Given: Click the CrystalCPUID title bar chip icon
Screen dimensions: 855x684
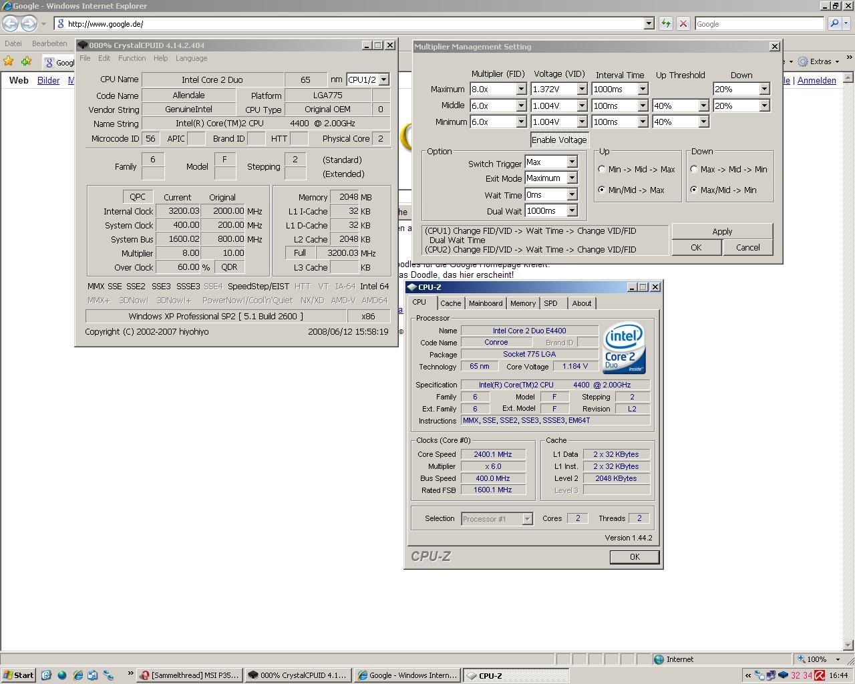Looking at the screenshot, I should 82,45.
